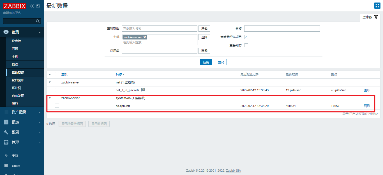
Task: Click the hide sidebar icon
Action: click(x=38, y=6)
